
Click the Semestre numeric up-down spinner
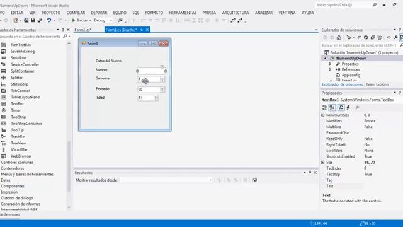[162, 79]
